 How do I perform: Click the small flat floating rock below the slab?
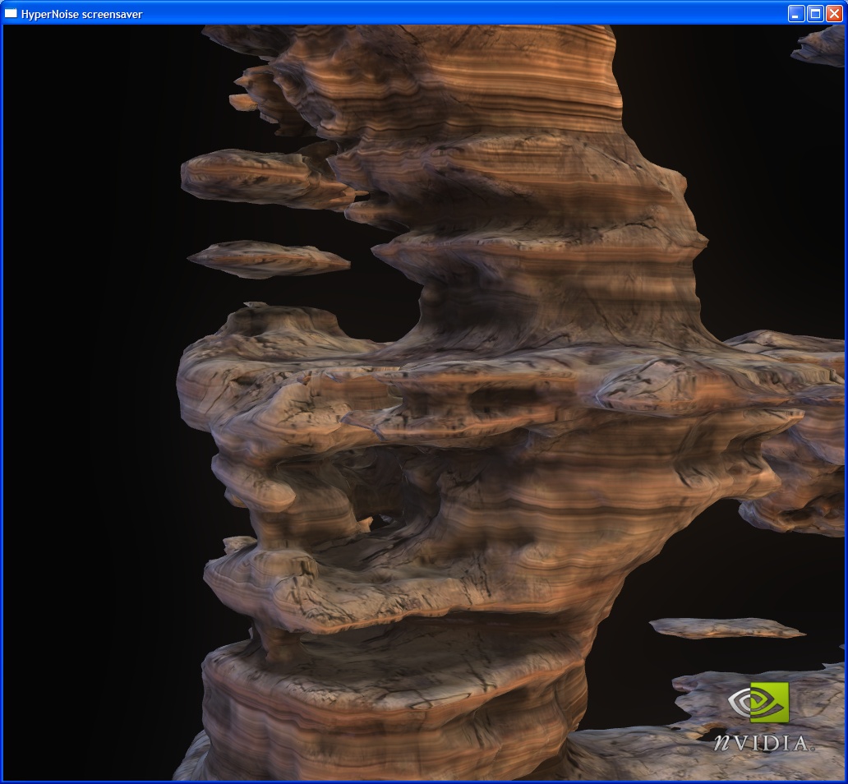267,259
